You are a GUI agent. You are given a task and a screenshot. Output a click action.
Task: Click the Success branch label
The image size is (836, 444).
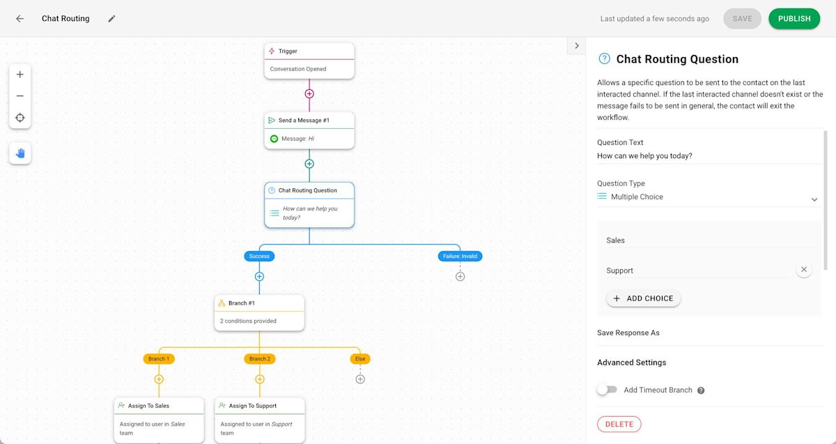[x=259, y=256]
